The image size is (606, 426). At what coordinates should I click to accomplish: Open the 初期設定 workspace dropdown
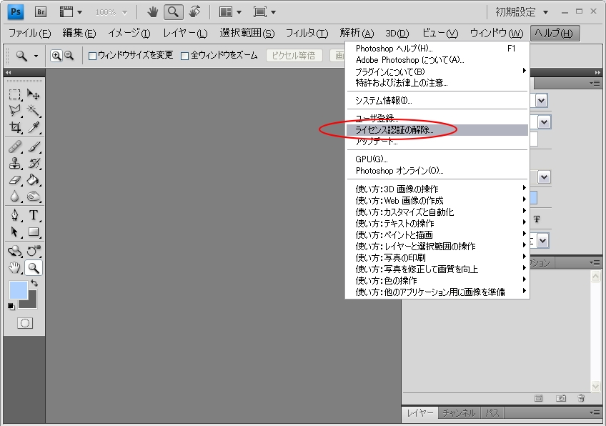pos(522,12)
